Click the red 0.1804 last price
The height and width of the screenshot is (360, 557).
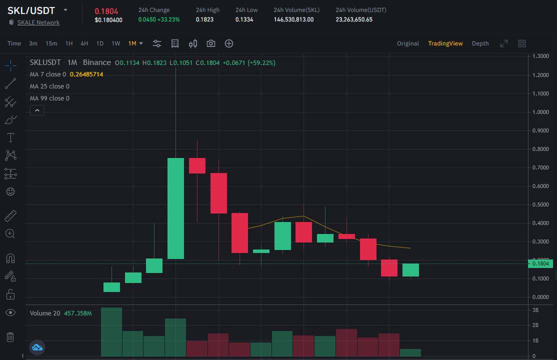(x=106, y=11)
